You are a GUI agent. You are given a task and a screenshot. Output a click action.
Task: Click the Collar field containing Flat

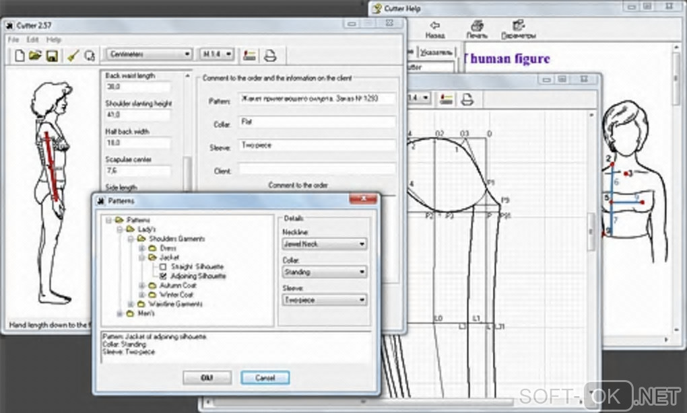pos(317,122)
